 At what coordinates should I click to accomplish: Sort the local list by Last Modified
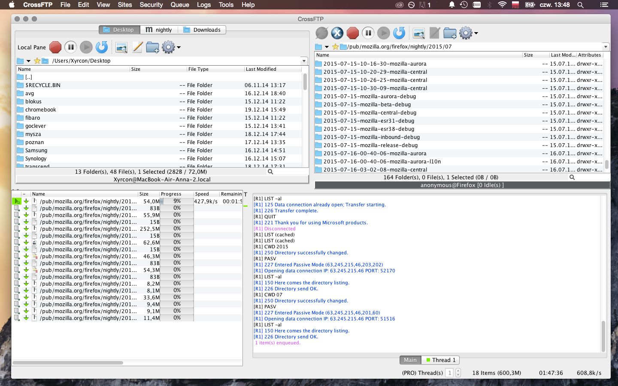[x=273, y=69]
